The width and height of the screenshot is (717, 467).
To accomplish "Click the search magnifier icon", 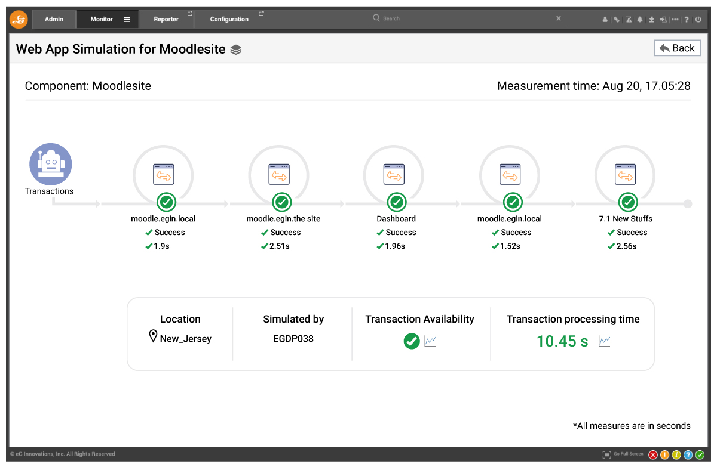I will (376, 18).
